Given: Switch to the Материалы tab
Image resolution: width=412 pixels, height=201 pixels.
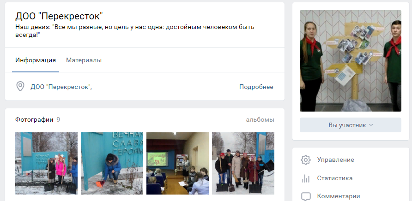Looking at the screenshot, I should click(84, 60).
